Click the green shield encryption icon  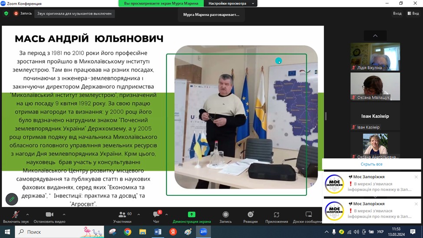click(x=6, y=13)
